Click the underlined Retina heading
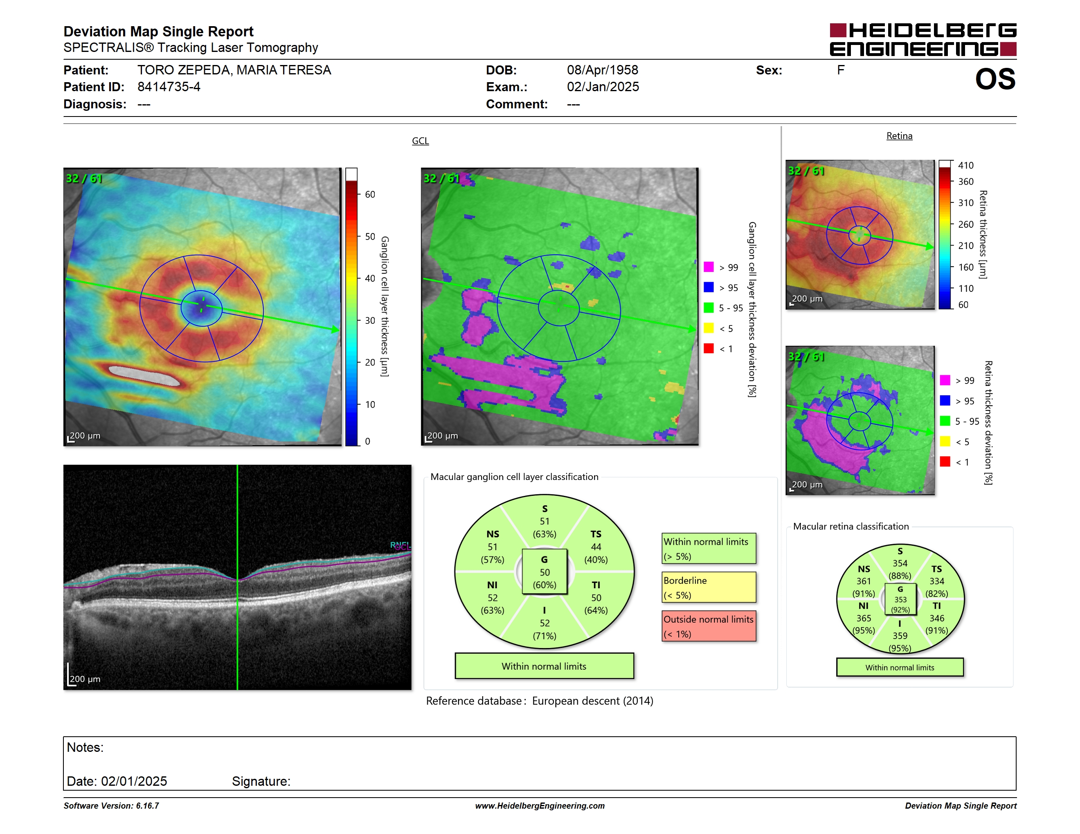 tap(899, 136)
